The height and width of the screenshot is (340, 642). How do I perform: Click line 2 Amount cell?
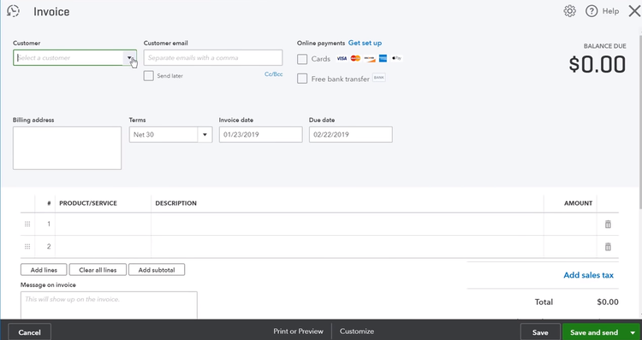pos(570,246)
